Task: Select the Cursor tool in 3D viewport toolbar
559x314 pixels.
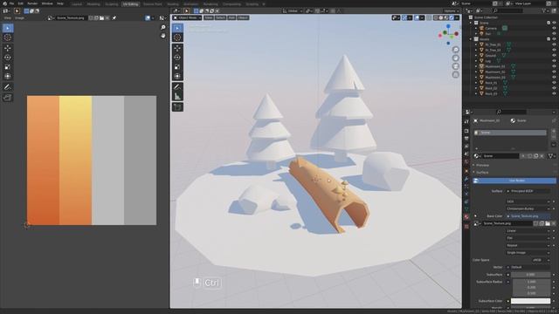Action: [177, 38]
